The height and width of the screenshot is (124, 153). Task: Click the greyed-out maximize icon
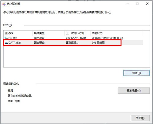coord(137,4)
